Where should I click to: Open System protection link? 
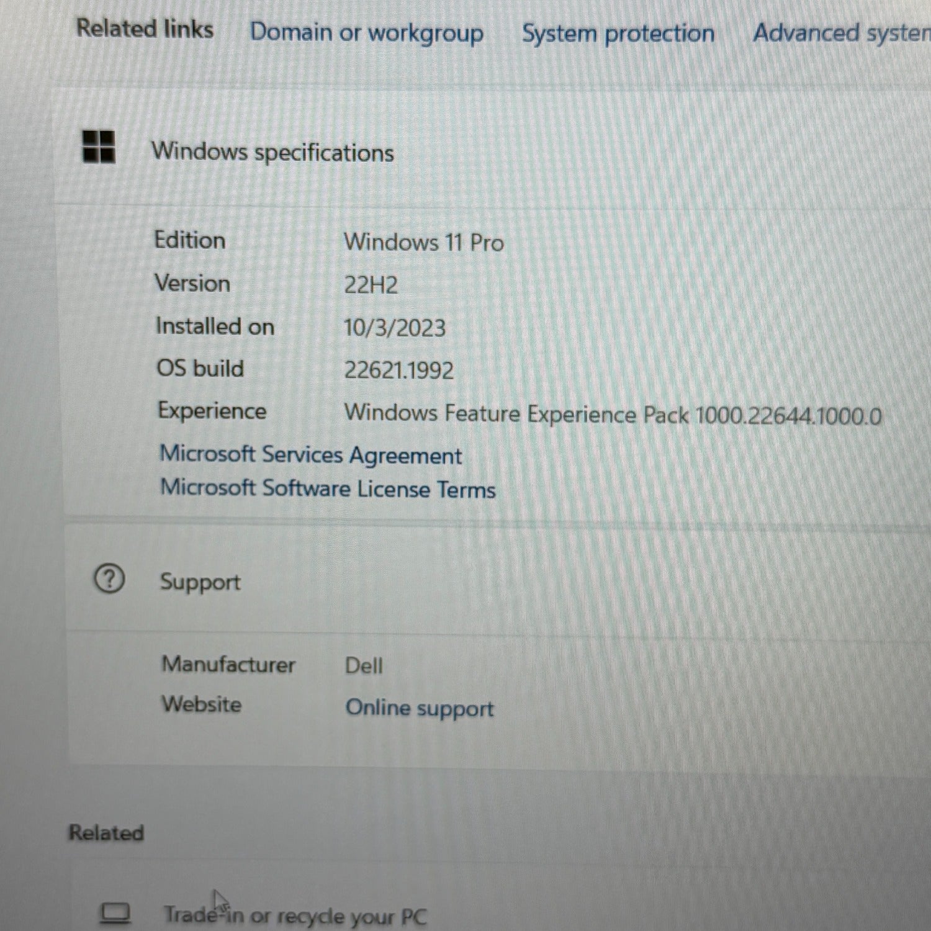point(618,34)
